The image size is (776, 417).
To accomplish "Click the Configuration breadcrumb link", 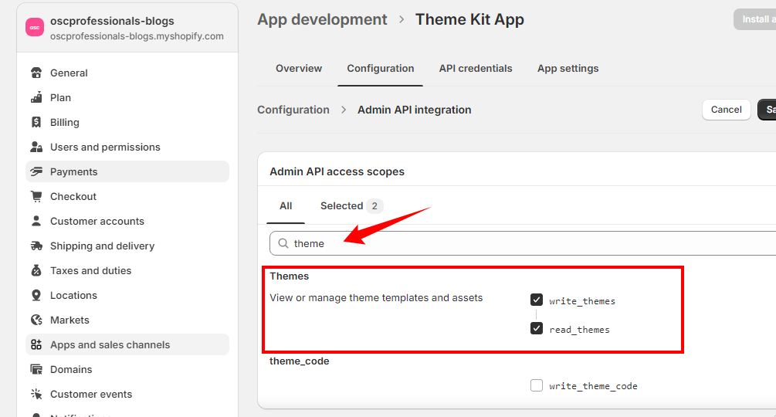I will [293, 110].
